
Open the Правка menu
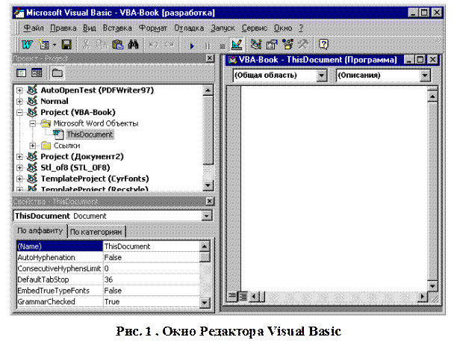63,28
